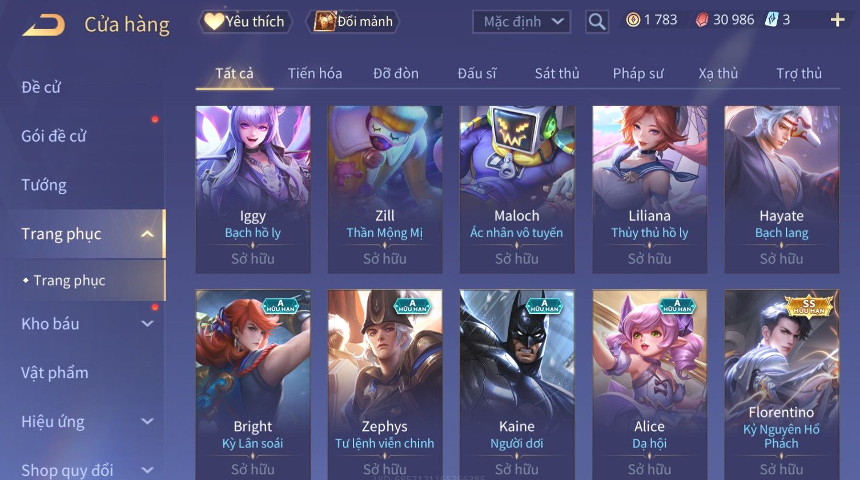Tap the red gem currency icon

tap(702, 20)
